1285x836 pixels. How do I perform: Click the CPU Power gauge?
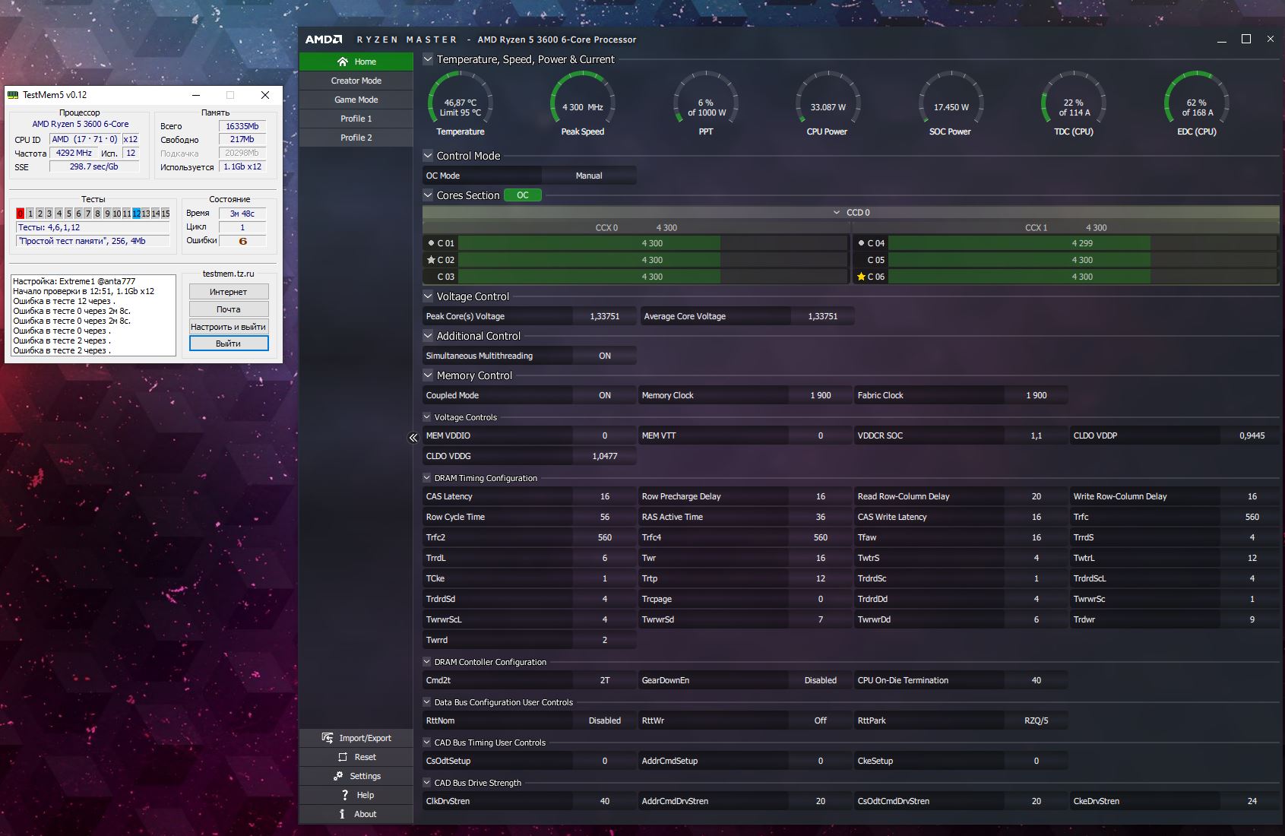pos(828,103)
